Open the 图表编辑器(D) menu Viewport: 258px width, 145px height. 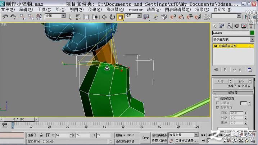click(x=178, y=10)
